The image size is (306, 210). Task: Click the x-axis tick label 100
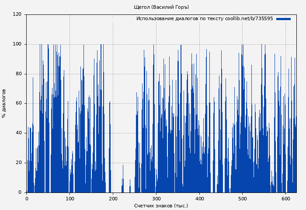point(70,198)
